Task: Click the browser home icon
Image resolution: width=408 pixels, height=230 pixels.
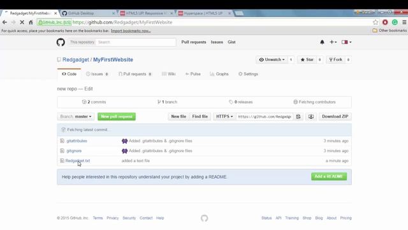Action: (x=31, y=22)
